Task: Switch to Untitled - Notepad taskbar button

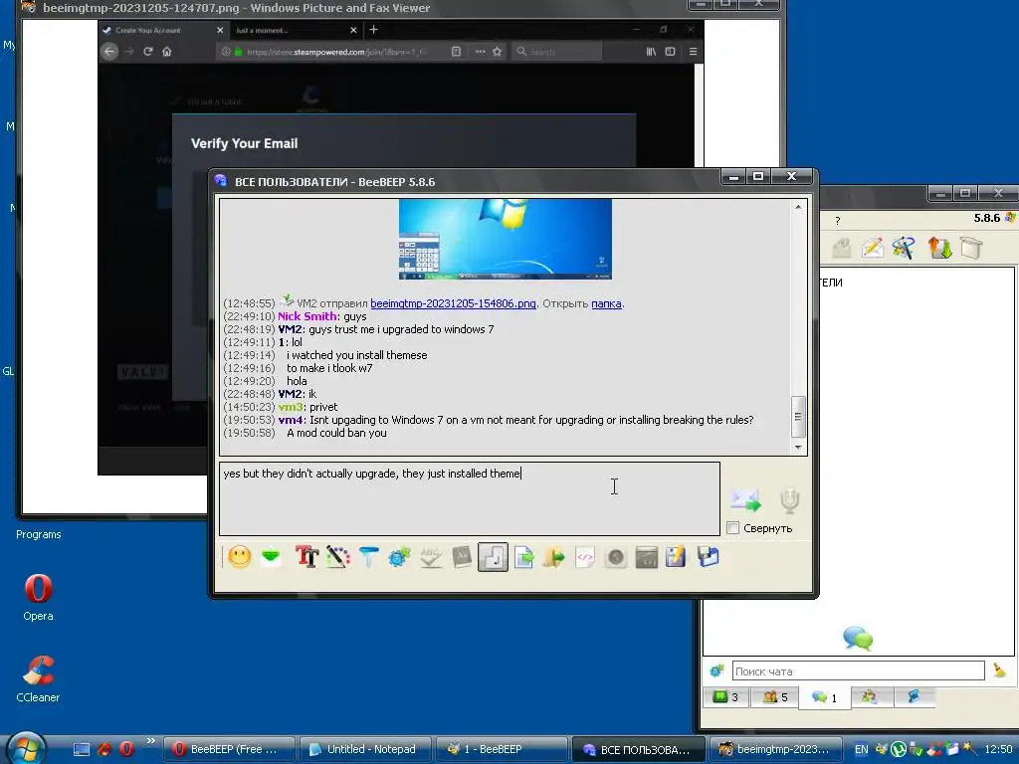Action: (365, 749)
